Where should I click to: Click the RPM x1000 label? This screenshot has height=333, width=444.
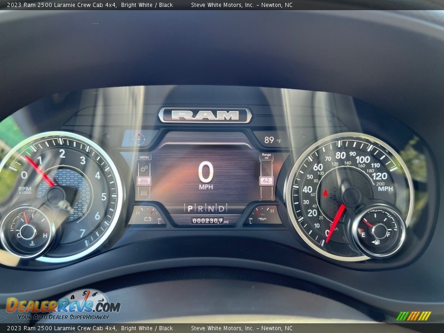click(25, 190)
